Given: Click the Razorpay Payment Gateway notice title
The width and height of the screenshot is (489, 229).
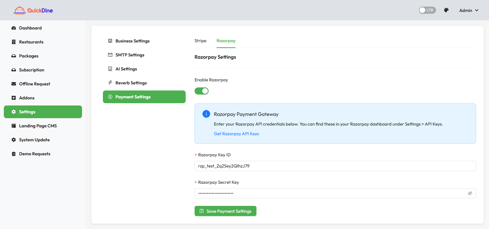Looking at the screenshot, I should click(x=246, y=114).
